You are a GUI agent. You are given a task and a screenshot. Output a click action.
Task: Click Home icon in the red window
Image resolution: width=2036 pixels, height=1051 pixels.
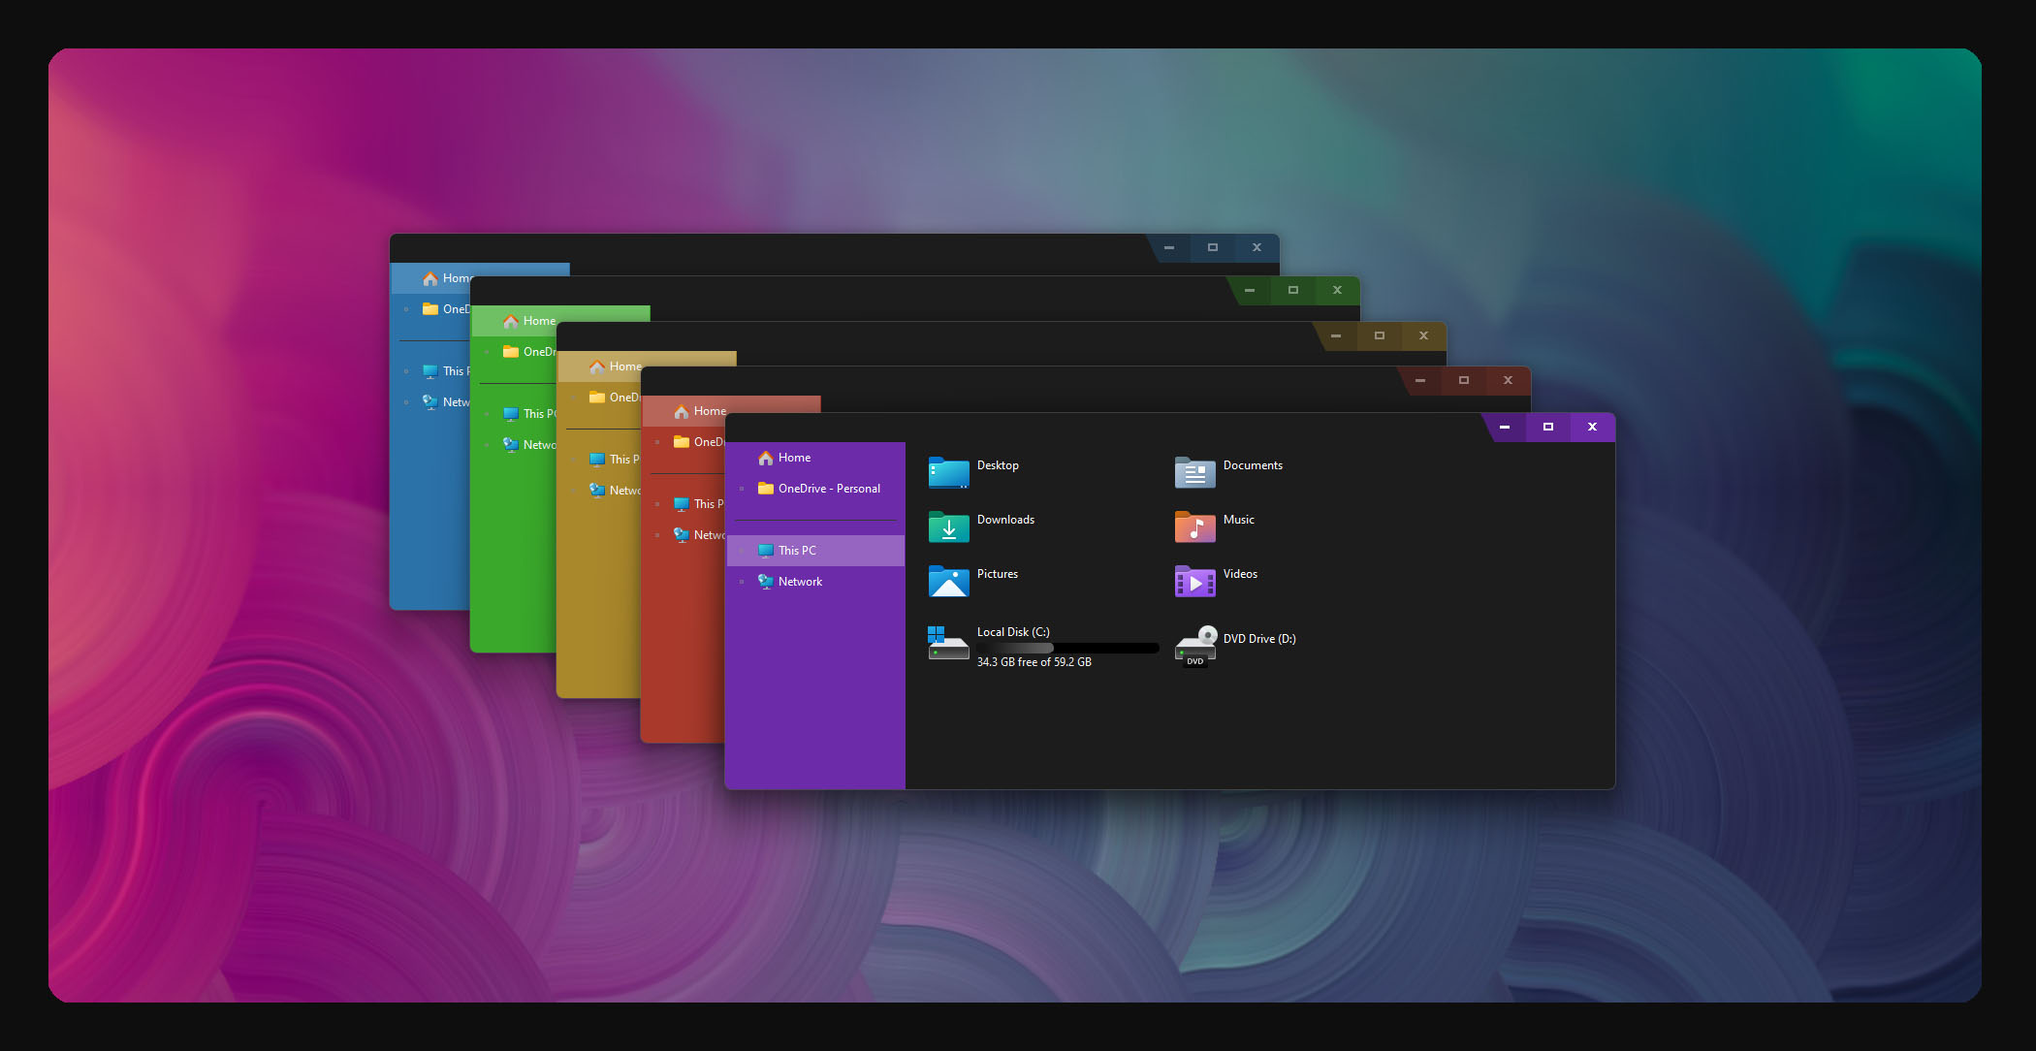(x=682, y=411)
